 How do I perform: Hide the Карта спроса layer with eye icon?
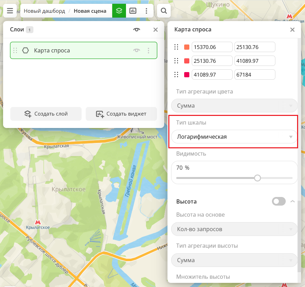pos(137,51)
